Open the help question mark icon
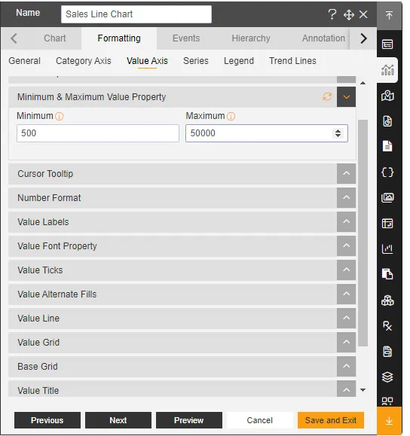Screen dimensions: 410x436 (x=332, y=14)
